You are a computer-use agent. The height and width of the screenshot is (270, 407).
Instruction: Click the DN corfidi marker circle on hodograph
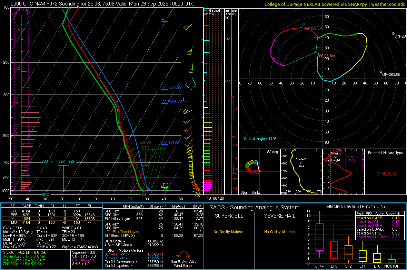coord(393,33)
